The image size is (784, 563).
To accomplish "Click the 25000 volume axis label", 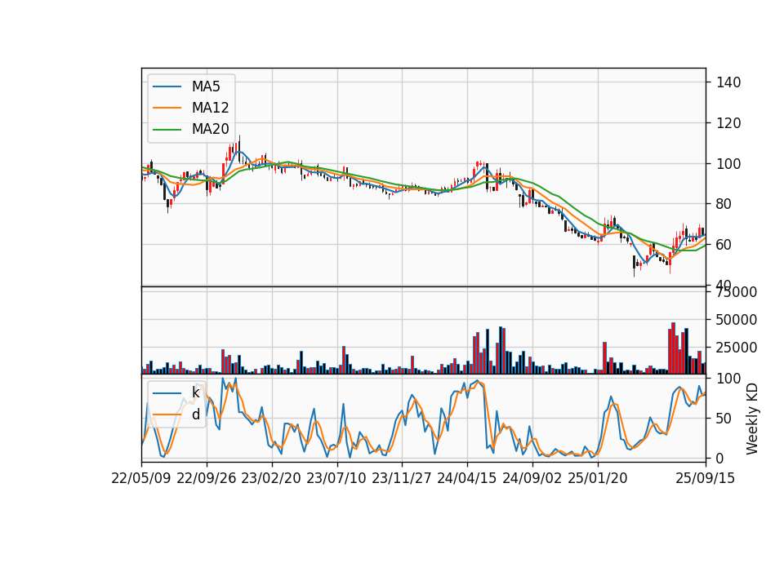I will (x=736, y=348).
